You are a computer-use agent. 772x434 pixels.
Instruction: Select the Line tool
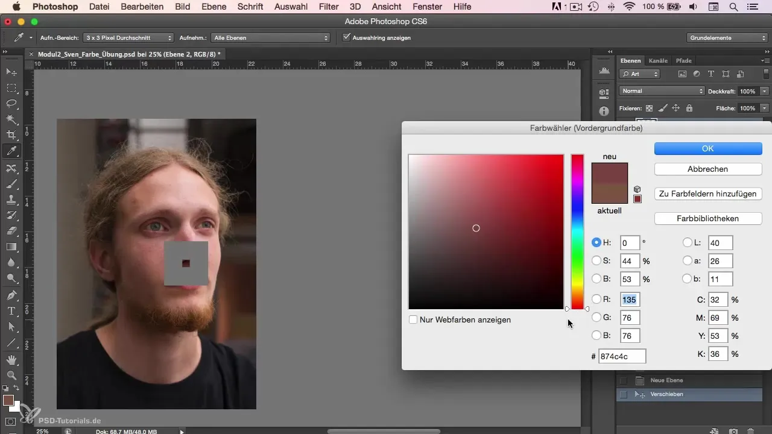pos(11,342)
